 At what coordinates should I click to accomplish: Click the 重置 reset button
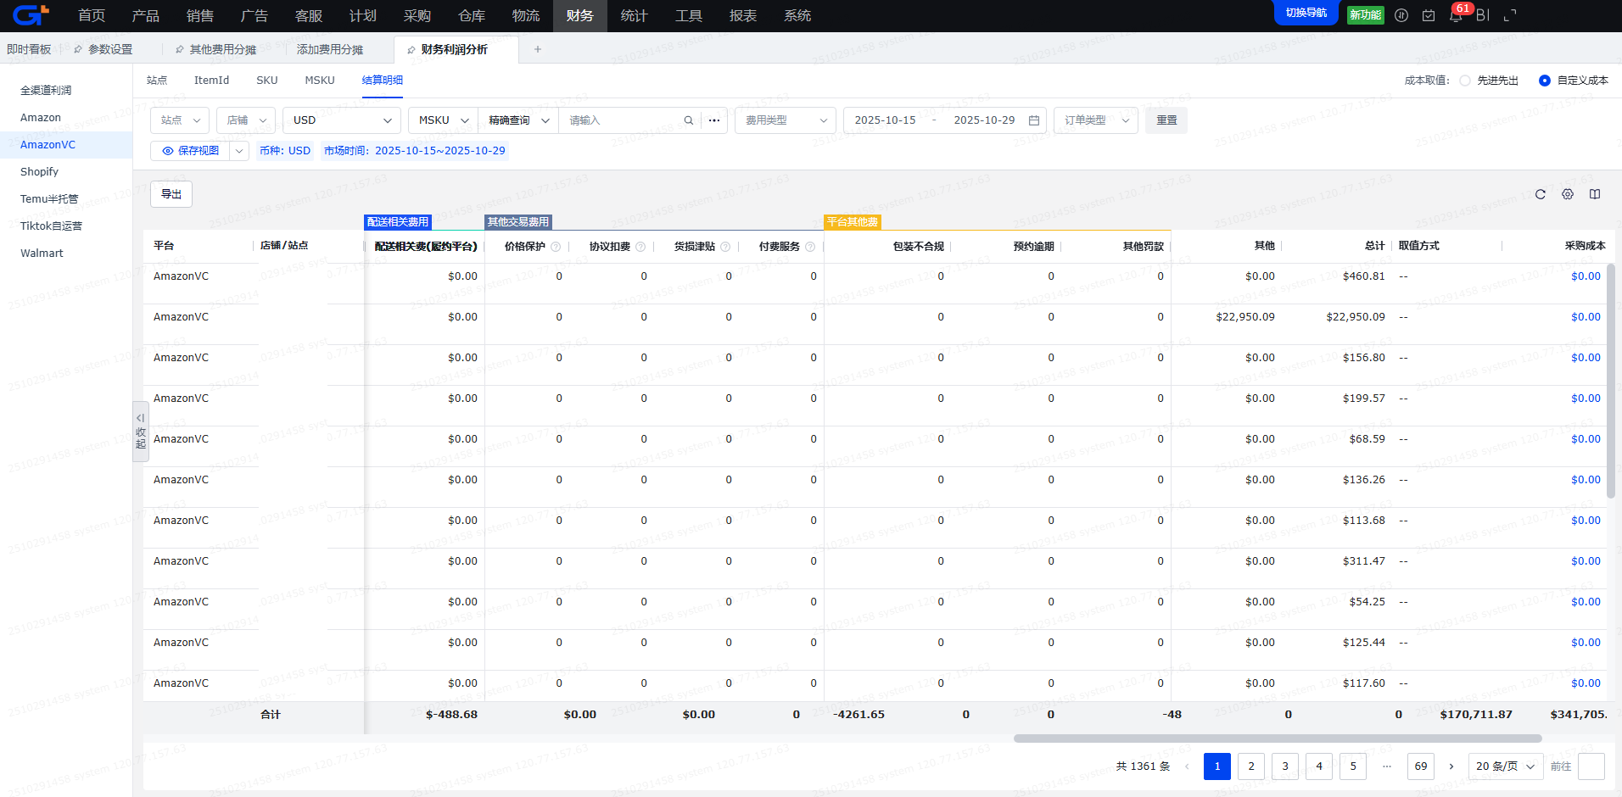coord(1166,120)
